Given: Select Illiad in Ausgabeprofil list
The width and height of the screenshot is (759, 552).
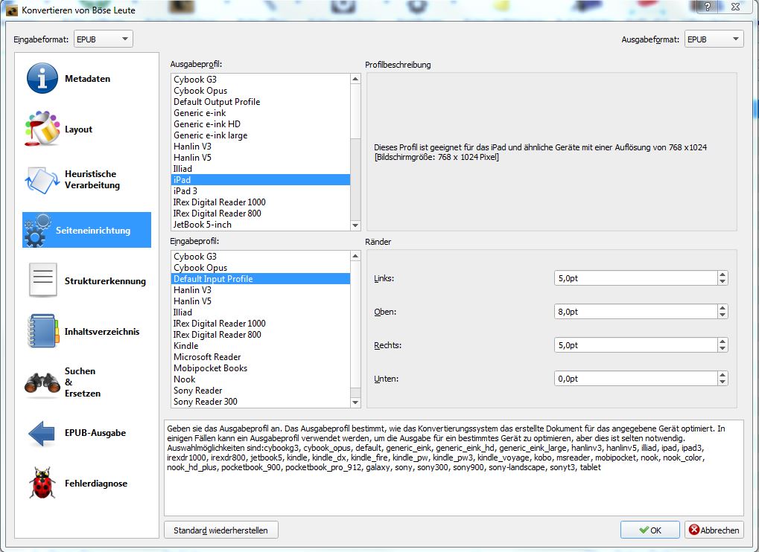Looking at the screenshot, I should point(261,168).
